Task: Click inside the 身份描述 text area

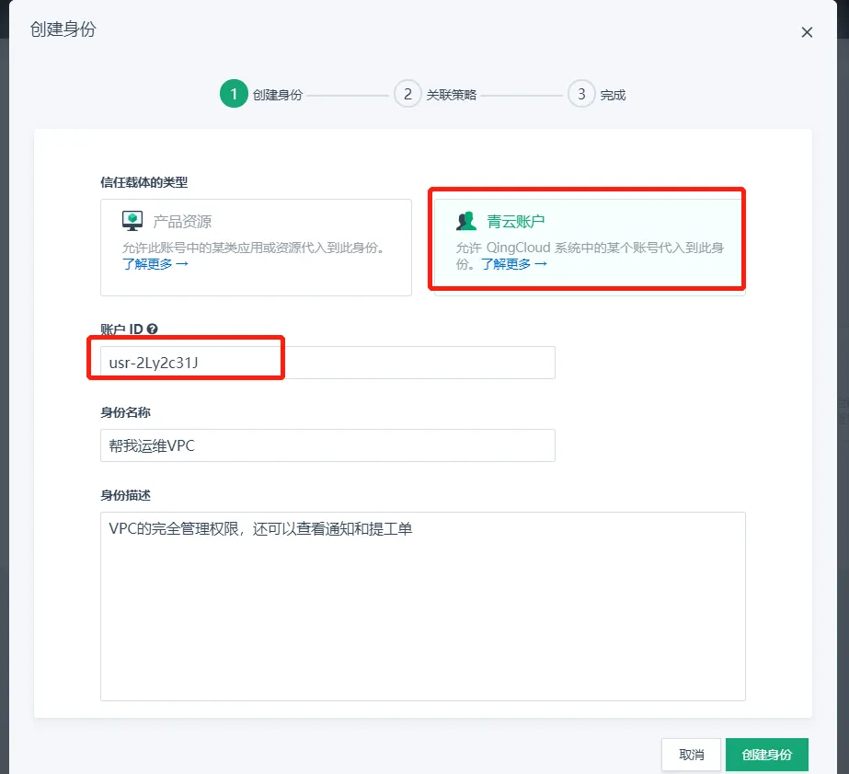Action: pyautogui.click(x=422, y=606)
